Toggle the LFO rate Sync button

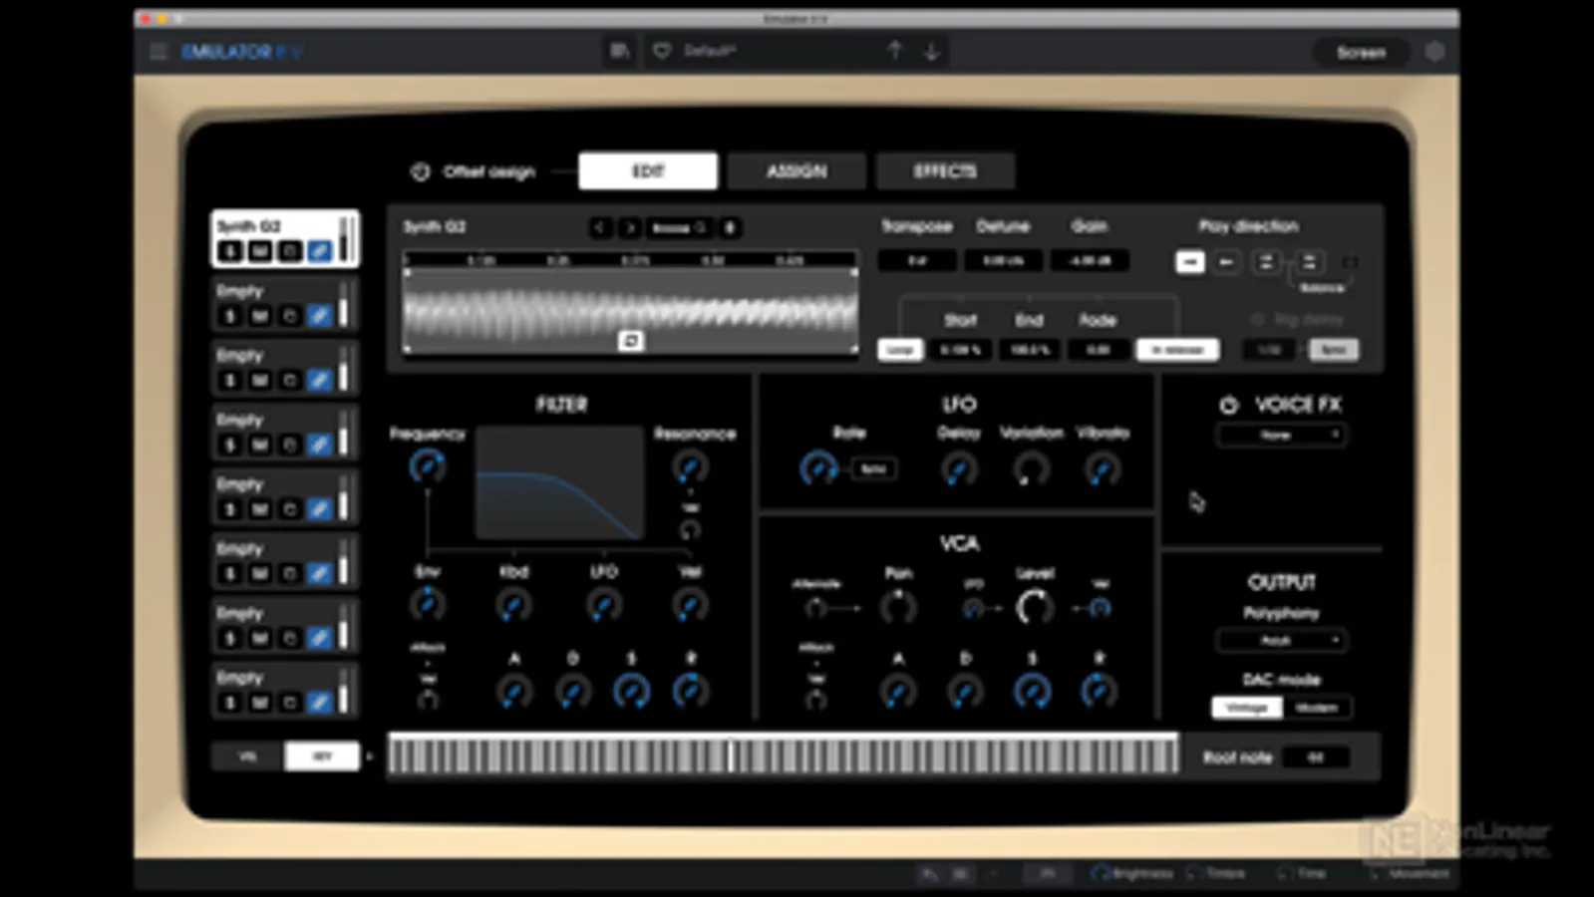point(873,468)
